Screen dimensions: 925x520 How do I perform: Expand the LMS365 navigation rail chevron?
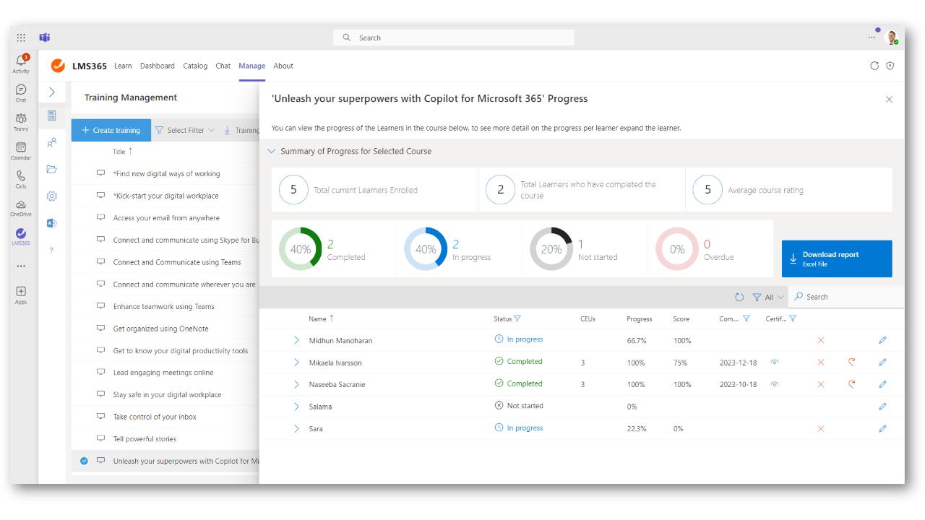click(x=52, y=92)
